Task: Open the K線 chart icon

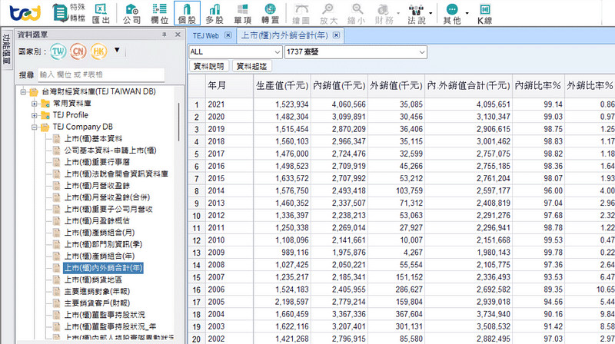Action: click(485, 13)
